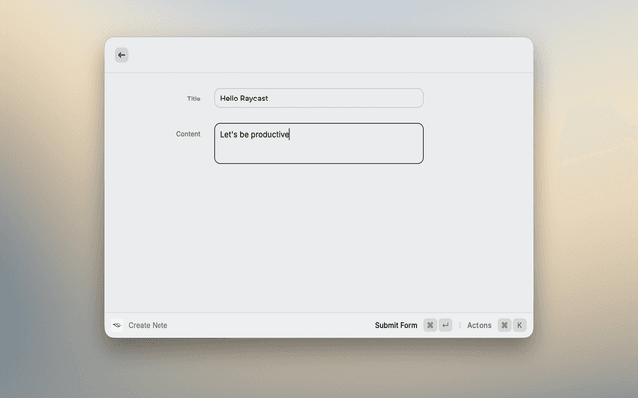Click the word productive in Content field

(269, 134)
